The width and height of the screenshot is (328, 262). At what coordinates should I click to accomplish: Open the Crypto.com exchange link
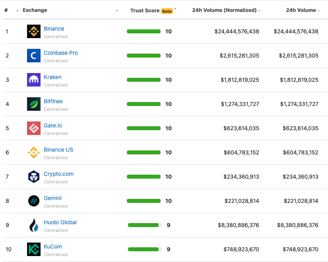pos(58,174)
